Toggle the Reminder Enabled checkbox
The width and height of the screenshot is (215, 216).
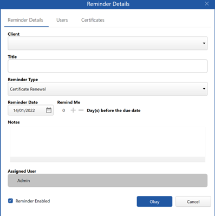coord(10,201)
